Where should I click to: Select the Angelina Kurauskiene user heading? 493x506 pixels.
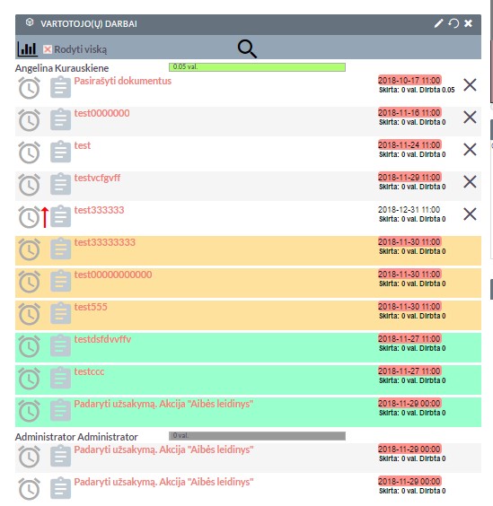(x=62, y=68)
